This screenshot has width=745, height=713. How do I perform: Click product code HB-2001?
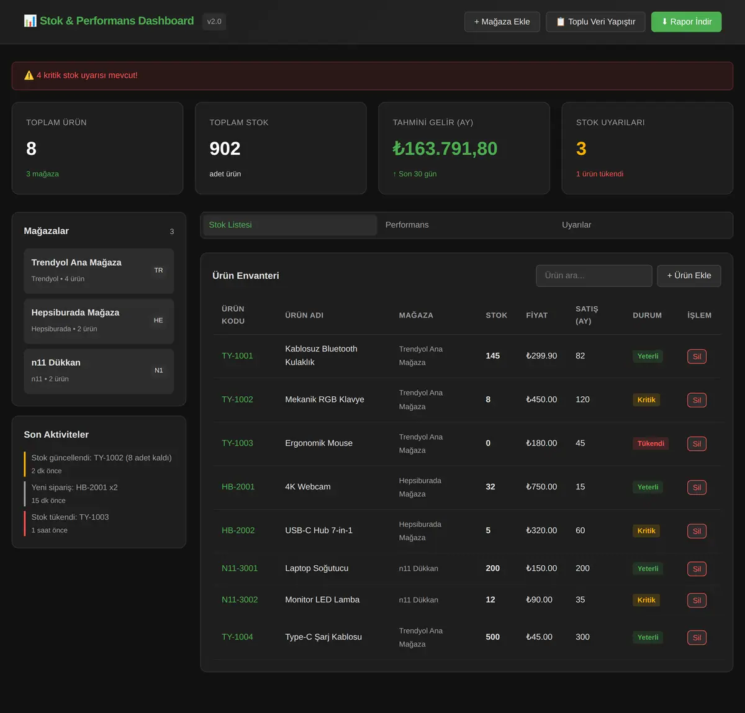(x=238, y=487)
